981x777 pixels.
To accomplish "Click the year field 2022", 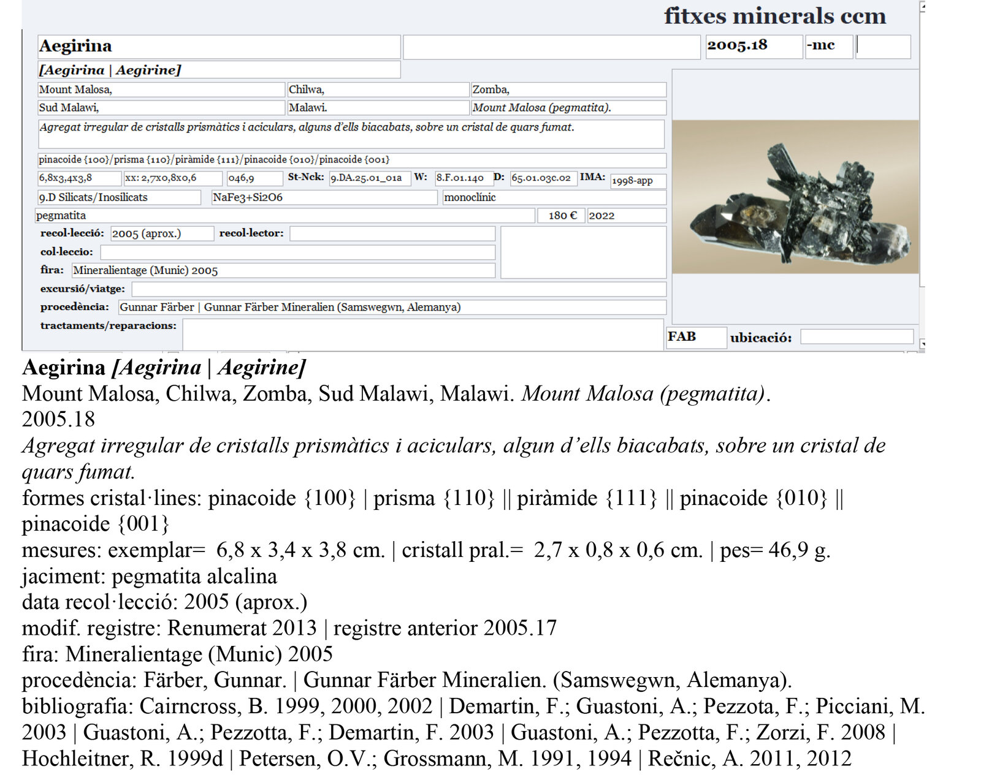I will pos(627,216).
